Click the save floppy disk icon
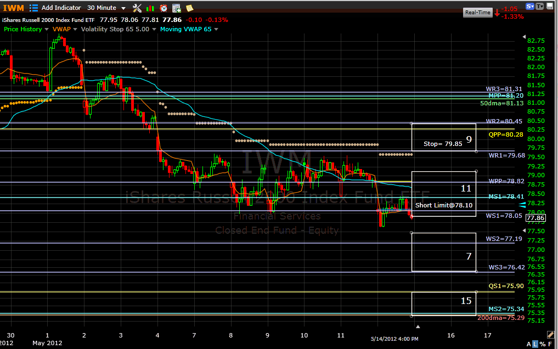The width and height of the screenshot is (558, 349). click(550, 6)
